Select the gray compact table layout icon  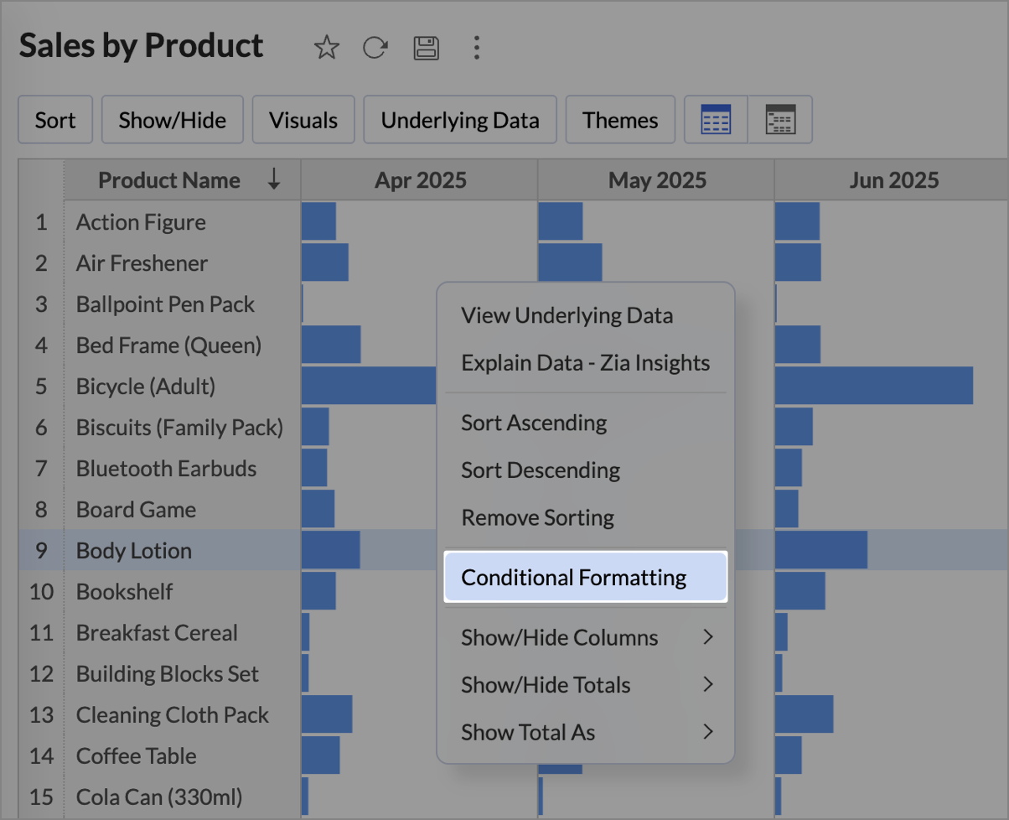[780, 120]
